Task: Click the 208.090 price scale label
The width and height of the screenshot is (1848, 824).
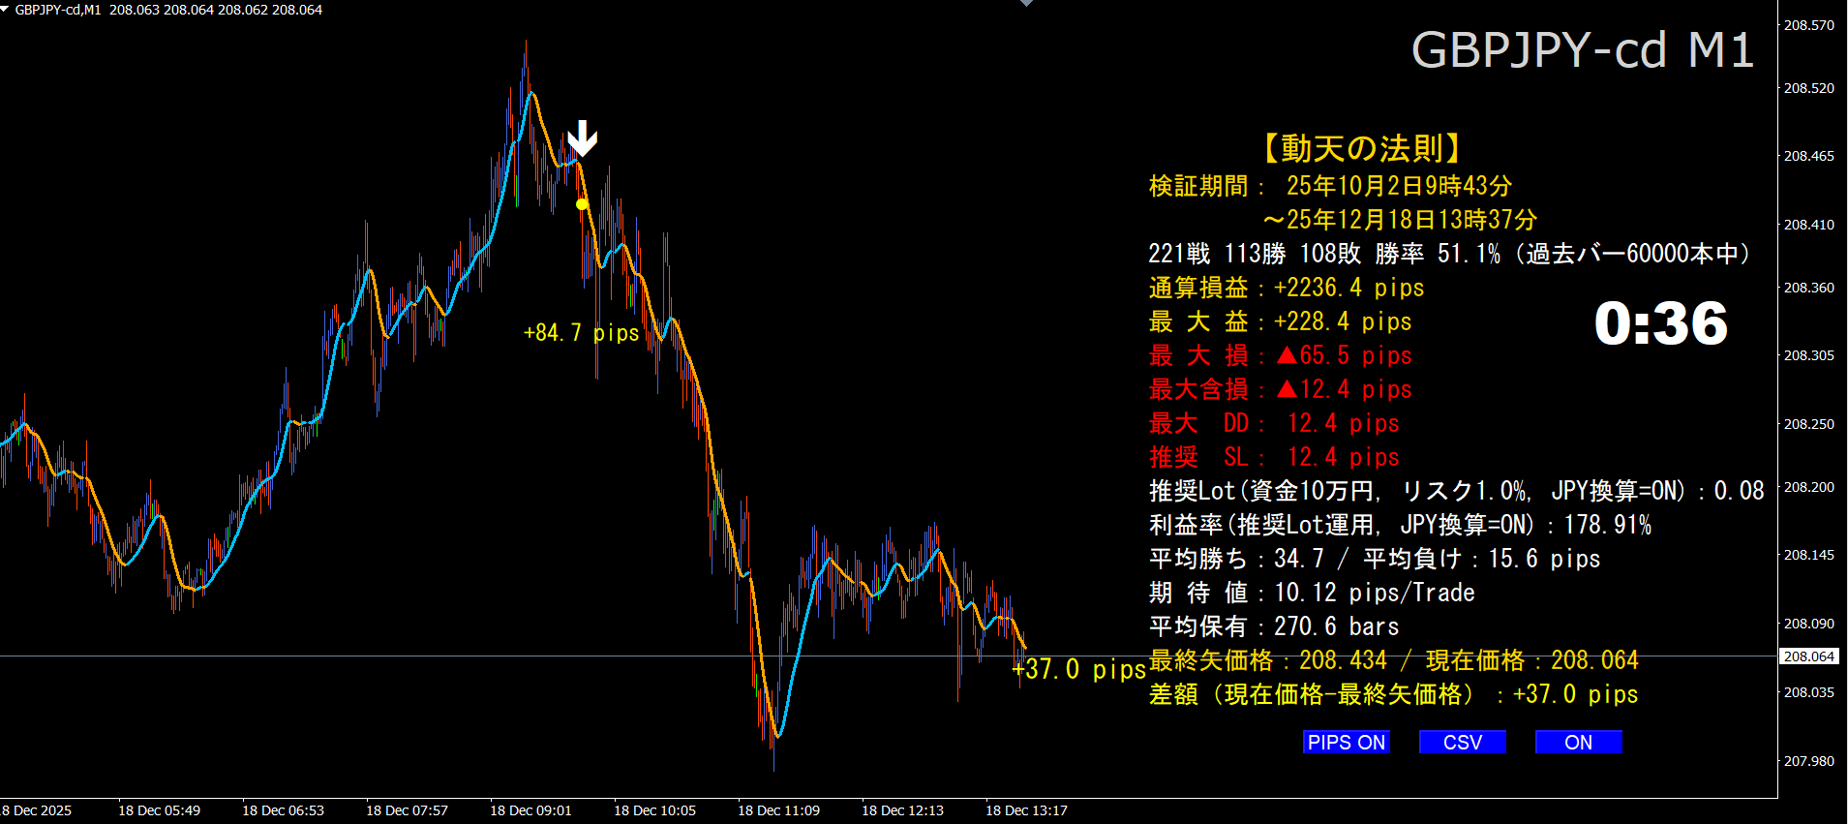Action: 1809,624
